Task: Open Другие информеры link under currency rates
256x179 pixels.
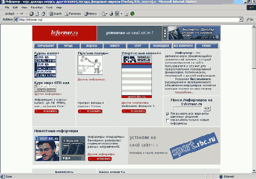Action: pyautogui.click(x=48, y=94)
